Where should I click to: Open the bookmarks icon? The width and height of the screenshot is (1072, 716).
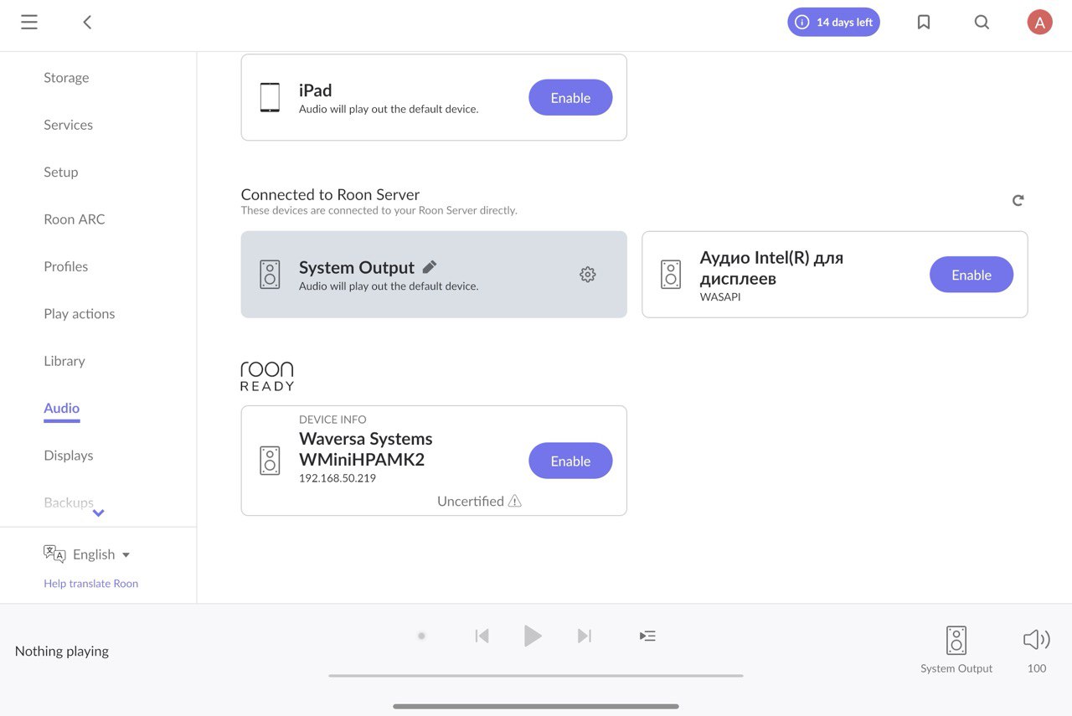(924, 23)
